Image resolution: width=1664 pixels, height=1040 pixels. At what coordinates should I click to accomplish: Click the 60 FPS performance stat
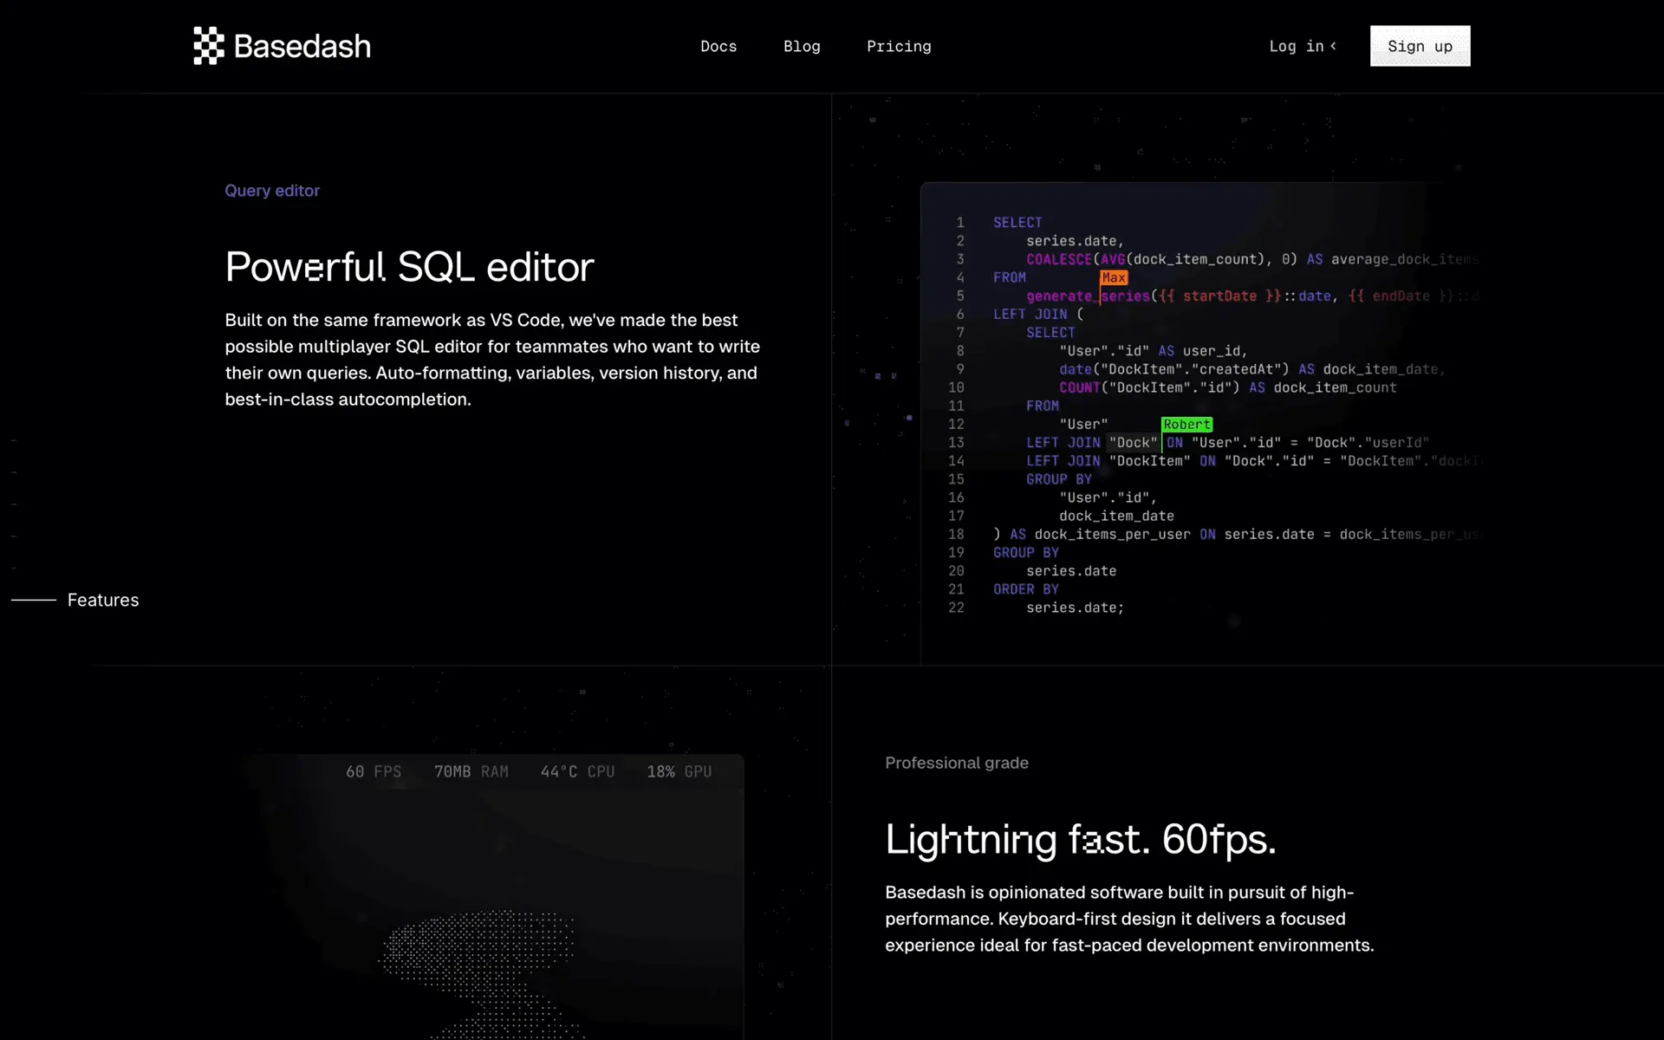374,771
